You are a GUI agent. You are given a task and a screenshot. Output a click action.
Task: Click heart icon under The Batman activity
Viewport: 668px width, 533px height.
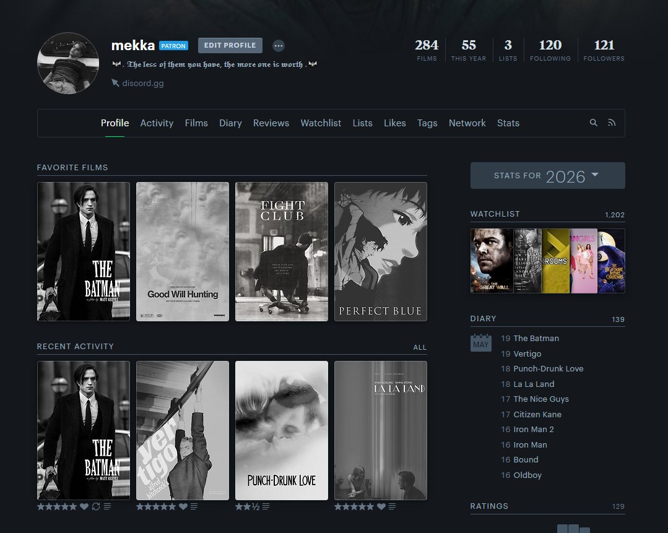84,506
